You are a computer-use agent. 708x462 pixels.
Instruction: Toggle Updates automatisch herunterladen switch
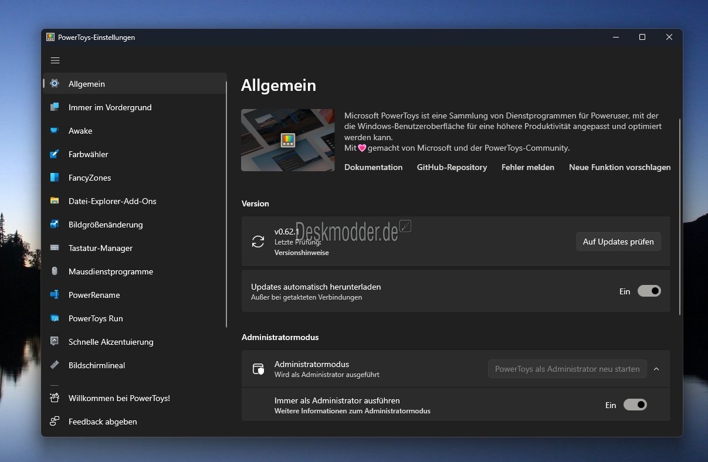649,291
